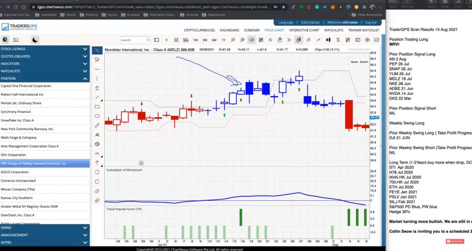472x251 pixels.
Task: Expand the Announcement section
Action: pos(45,235)
